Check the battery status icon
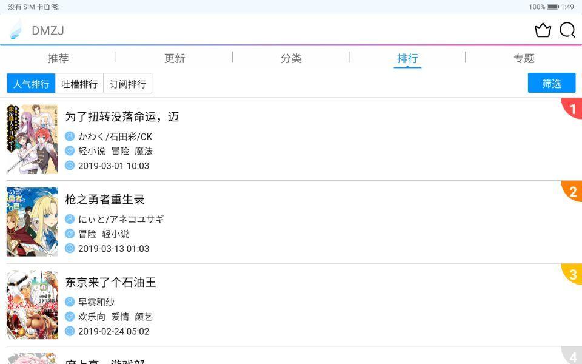Viewport: 582px width, 364px height. click(x=553, y=7)
